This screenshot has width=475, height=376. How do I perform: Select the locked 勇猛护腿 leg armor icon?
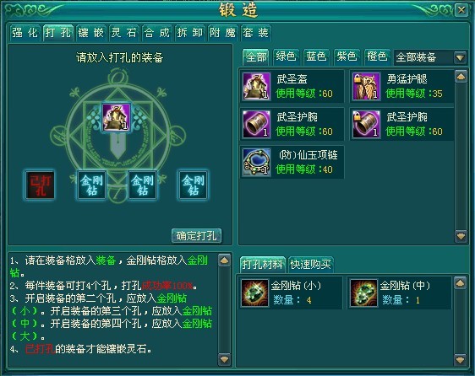tap(366, 87)
